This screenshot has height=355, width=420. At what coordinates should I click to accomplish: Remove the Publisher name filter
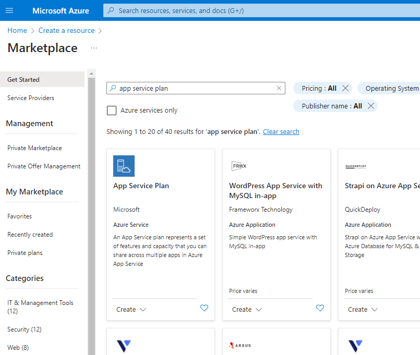(x=371, y=106)
